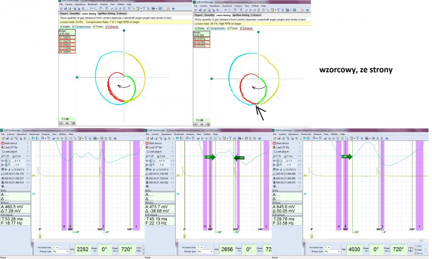Expand Load UP file arrow in 2252 RPM window
Screen dimensions: 432x259
tap(28, 147)
